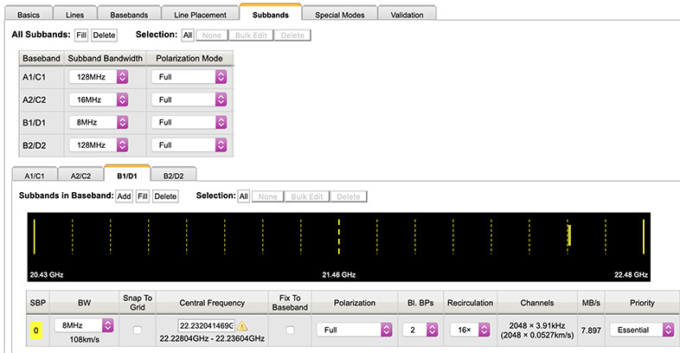Viewport: 680px width, 353px height.
Task: Open the Priority Essential dropdown
Action: pos(641,330)
